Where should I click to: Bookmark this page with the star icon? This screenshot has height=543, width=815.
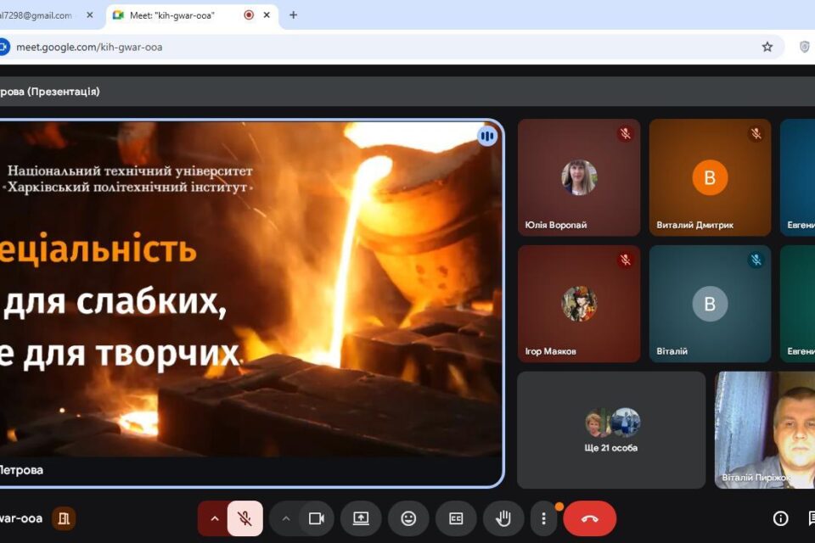tap(767, 48)
